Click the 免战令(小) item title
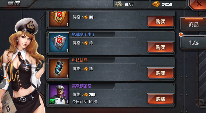 tap(83, 35)
